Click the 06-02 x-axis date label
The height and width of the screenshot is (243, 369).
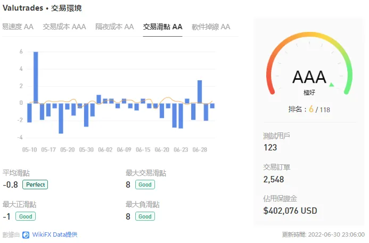pyautogui.click(x=105, y=150)
